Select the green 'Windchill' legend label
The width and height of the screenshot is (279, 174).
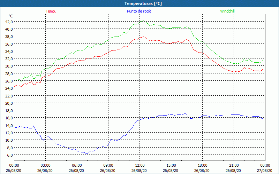(x=227, y=11)
